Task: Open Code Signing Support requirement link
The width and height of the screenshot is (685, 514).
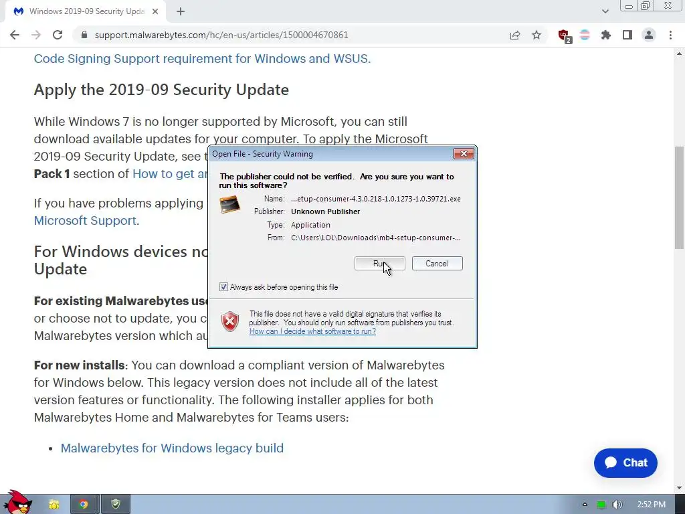Action: 202,59
